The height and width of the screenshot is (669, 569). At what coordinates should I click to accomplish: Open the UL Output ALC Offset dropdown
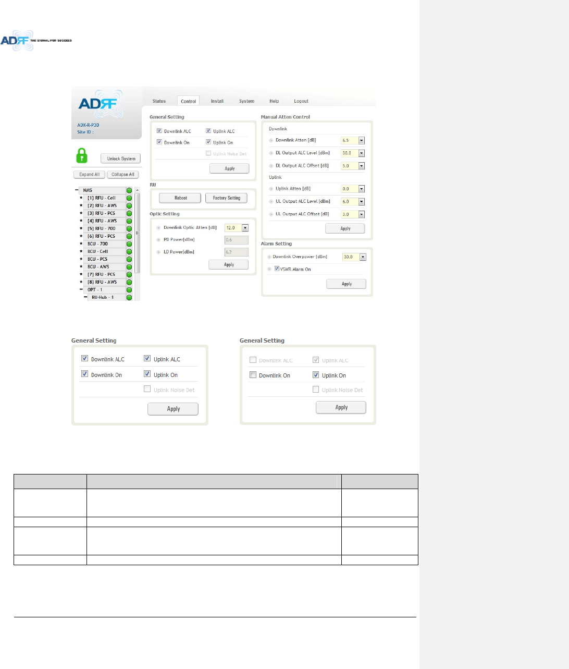362,214
